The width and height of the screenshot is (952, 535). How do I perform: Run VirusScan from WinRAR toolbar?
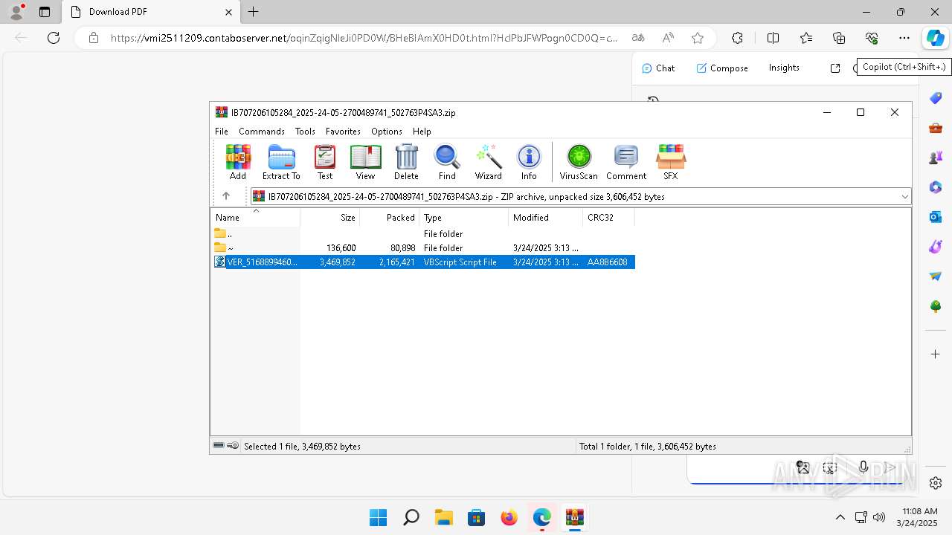click(579, 162)
